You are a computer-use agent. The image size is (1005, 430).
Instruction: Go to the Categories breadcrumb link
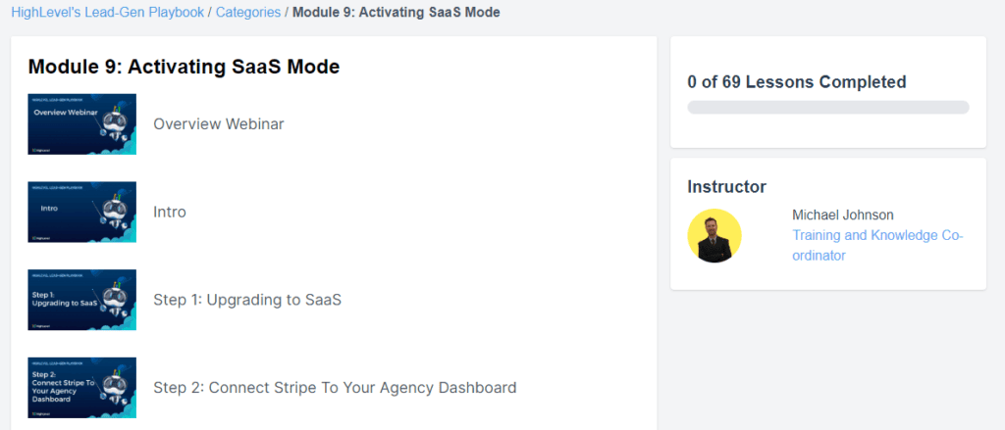point(248,12)
